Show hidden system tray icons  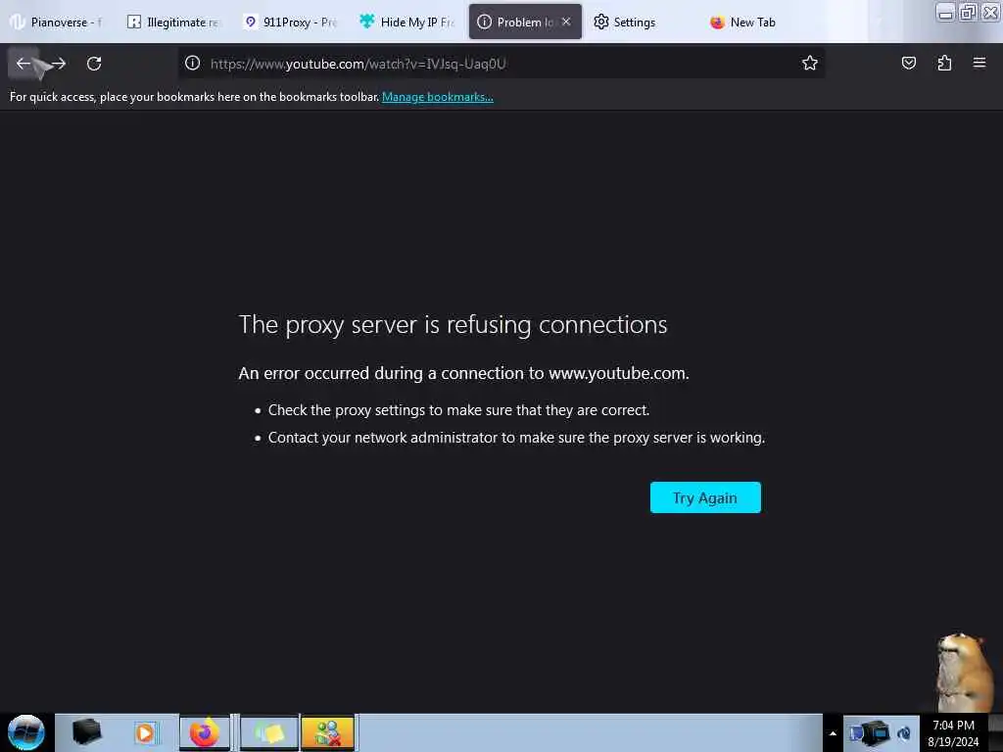click(833, 732)
